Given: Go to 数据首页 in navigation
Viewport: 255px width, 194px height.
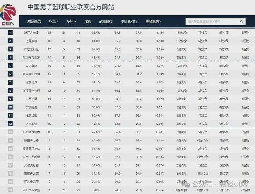Looking at the screenshot, I should [34, 21].
